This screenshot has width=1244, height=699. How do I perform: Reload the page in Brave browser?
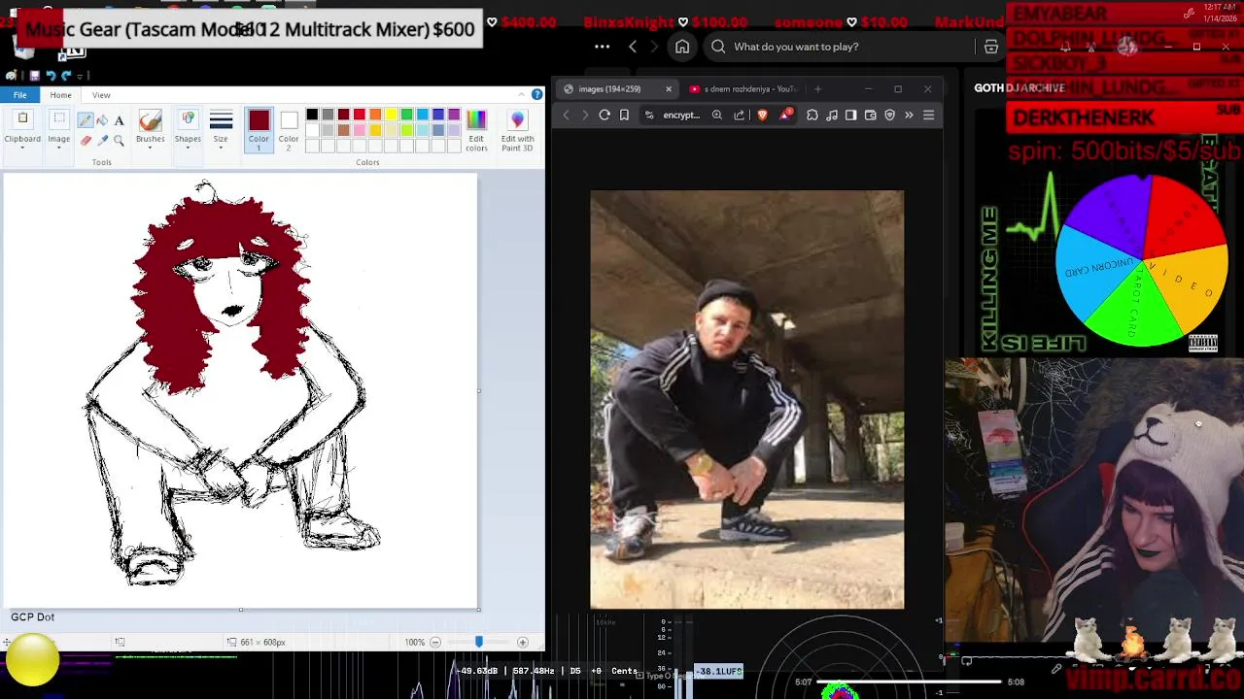(605, 115)
